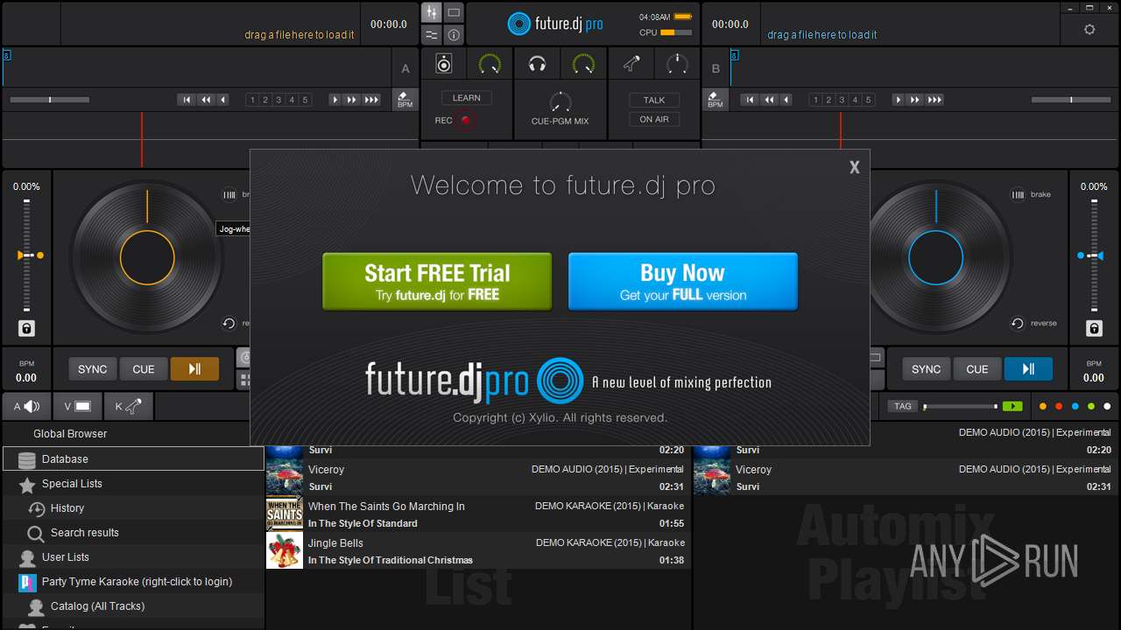Toggle the TALK button

pyautogui.click(x=654, y=100)
